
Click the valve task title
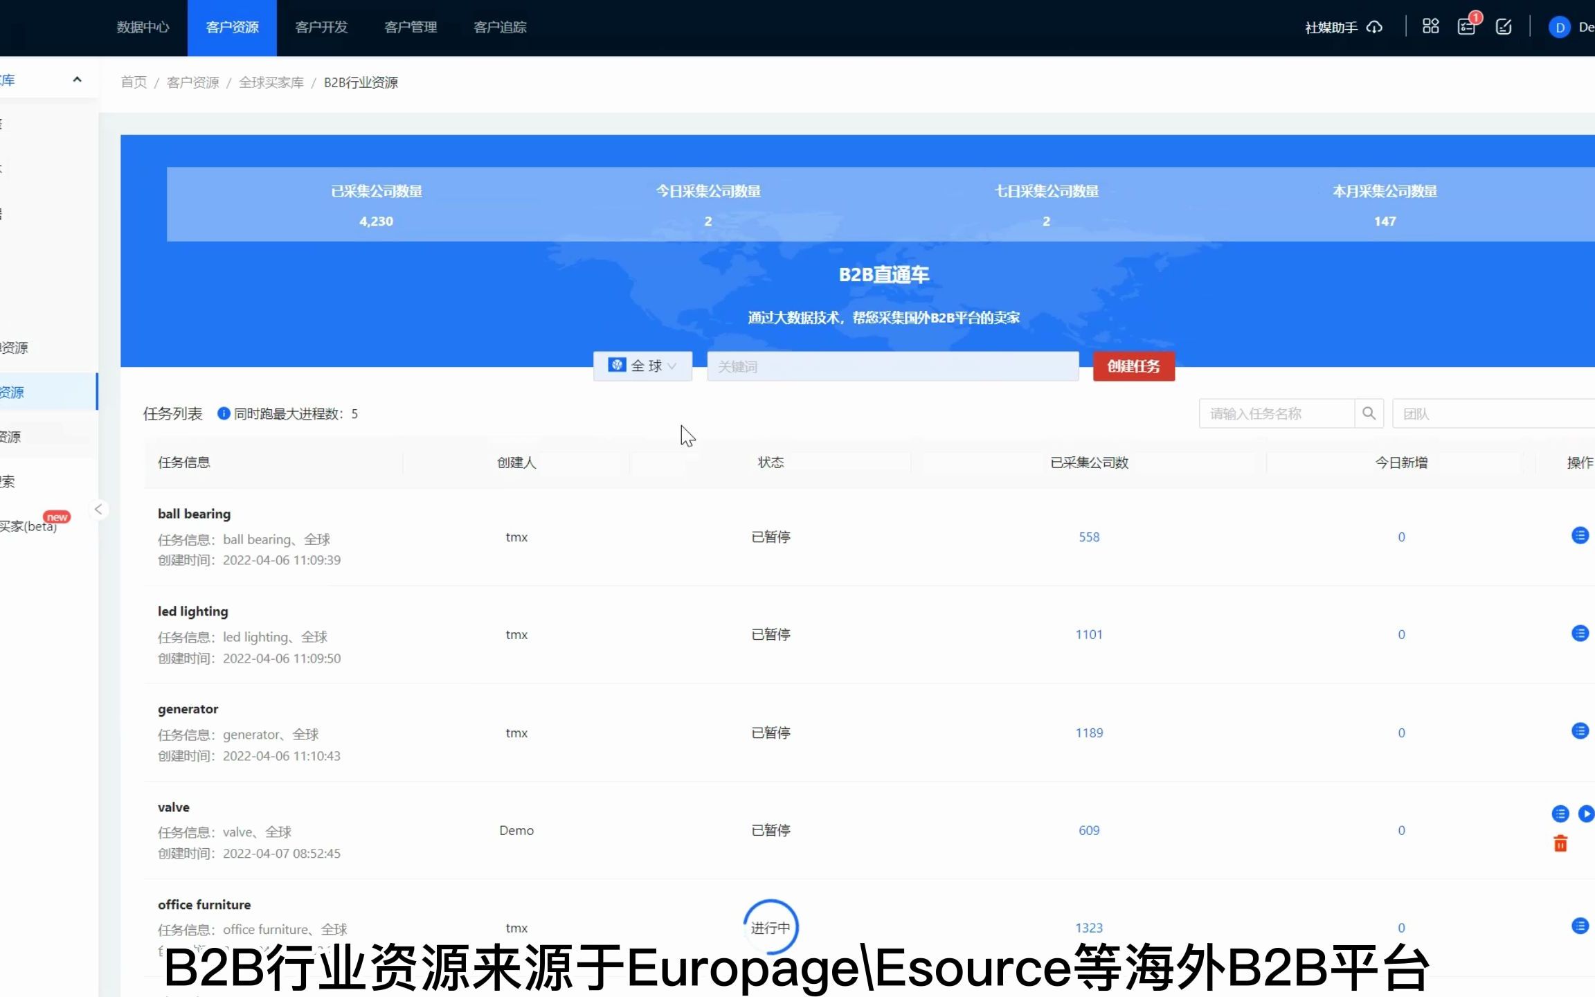pyautogui.click(x=173, y=807)
